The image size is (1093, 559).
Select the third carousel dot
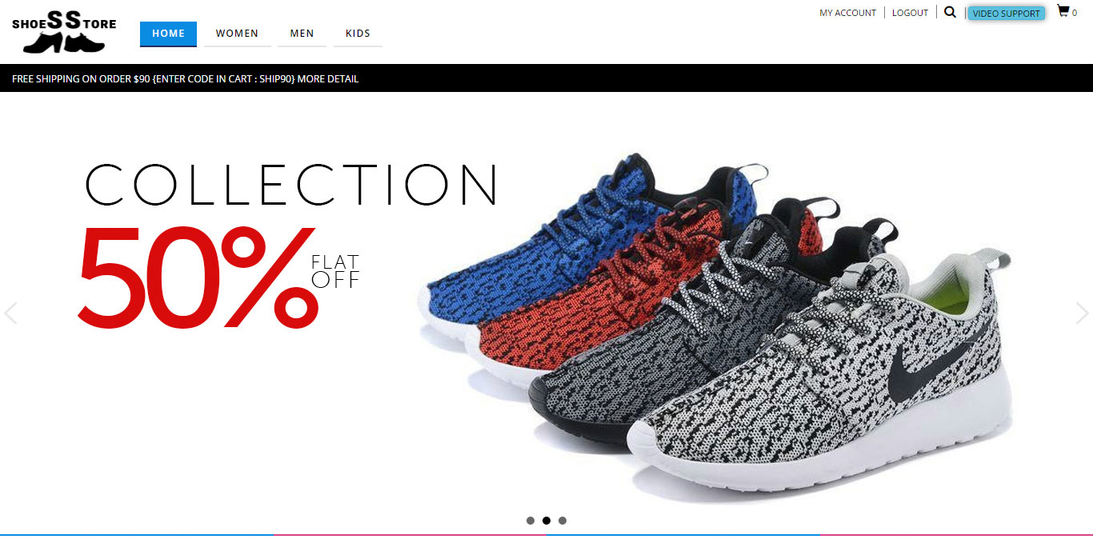(x=563, y=521)
